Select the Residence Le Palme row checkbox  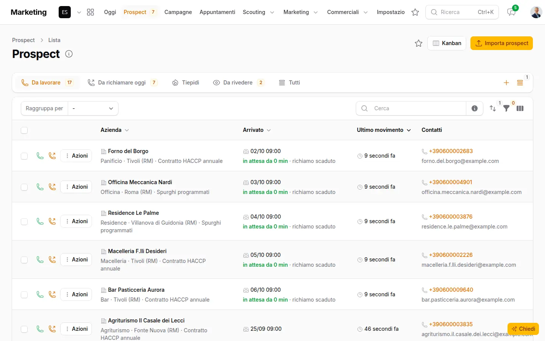click(24, 222)
